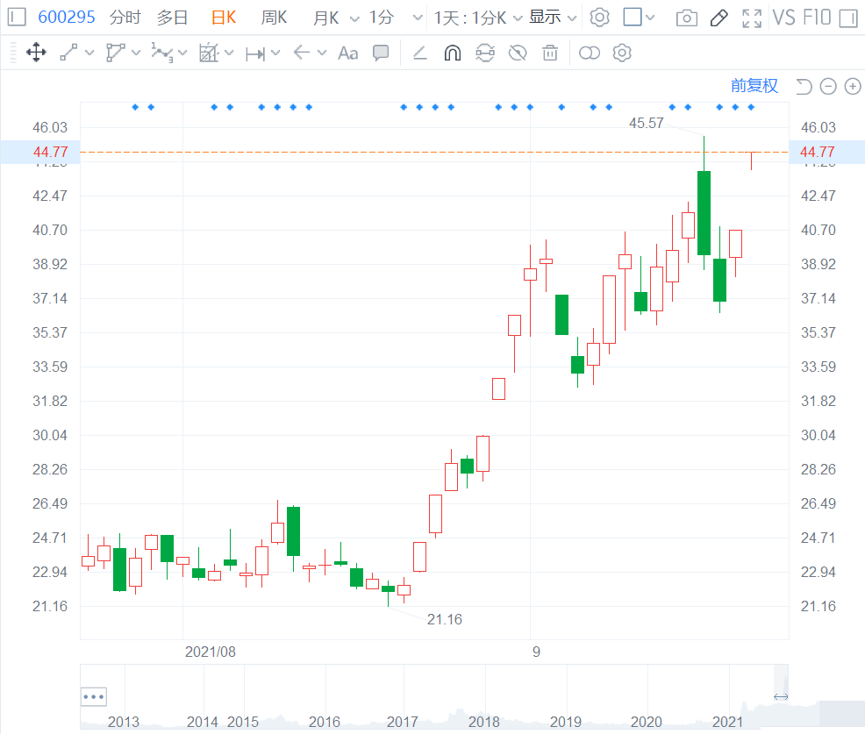Image resolution: width=865 pixels, height=734 pixels.
Task: Expand arrow tool options arrow
Action: pyautogui.click(x=322, y=53)
